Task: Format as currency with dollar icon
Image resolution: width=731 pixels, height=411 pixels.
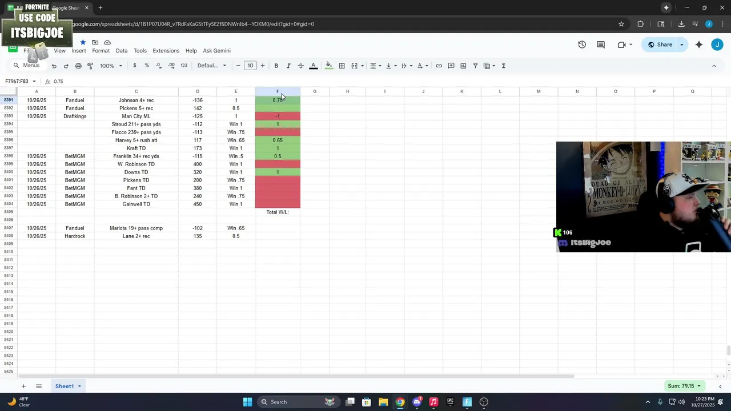Action: tap(135, 66)
